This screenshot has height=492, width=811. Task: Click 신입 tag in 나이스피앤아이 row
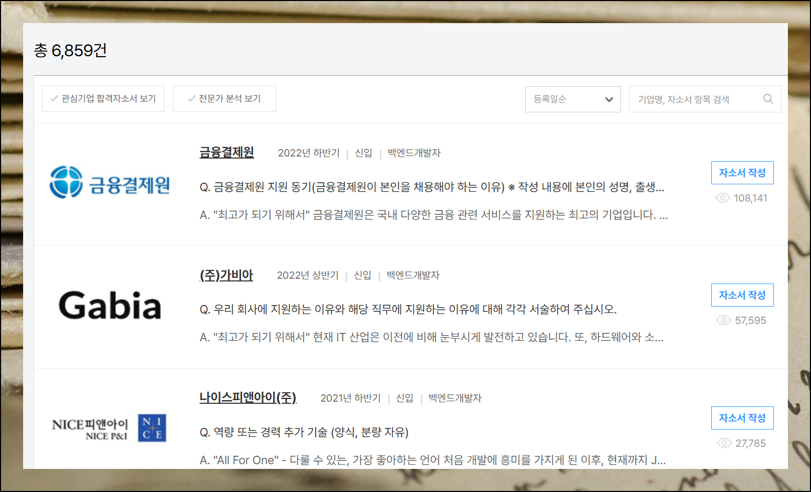(x=404, y=398)
